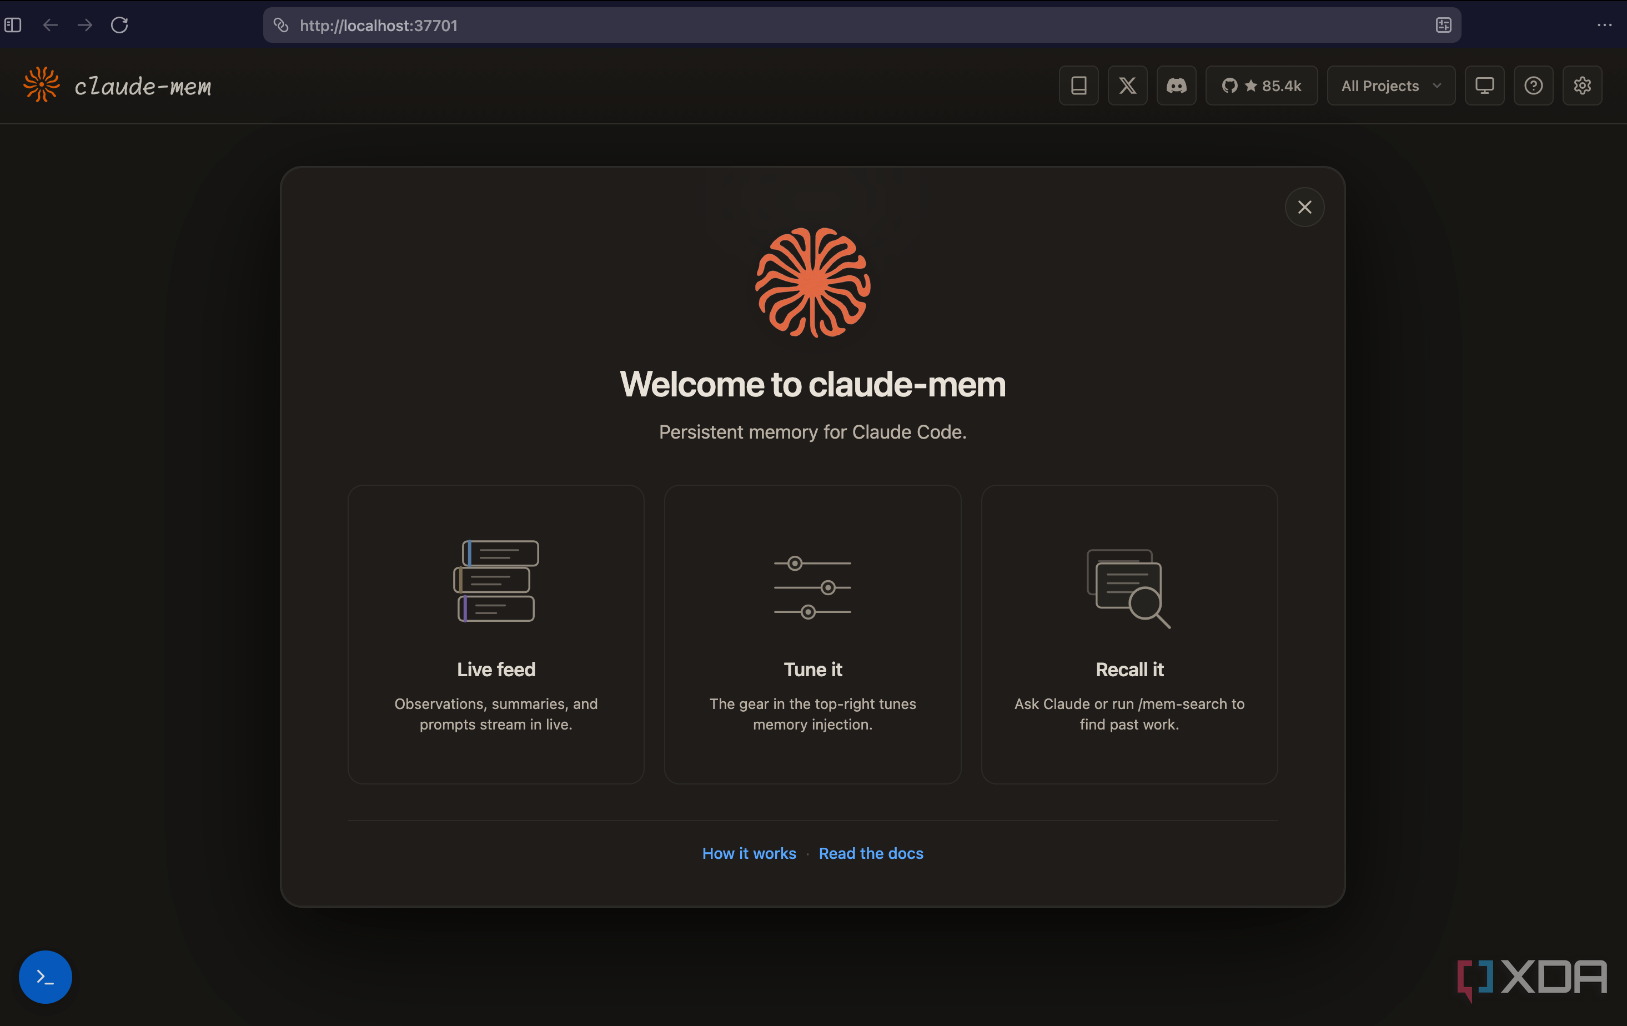
Task: Click the large orange claude-mem logo in dialog
Action: [x=813, y=283]
